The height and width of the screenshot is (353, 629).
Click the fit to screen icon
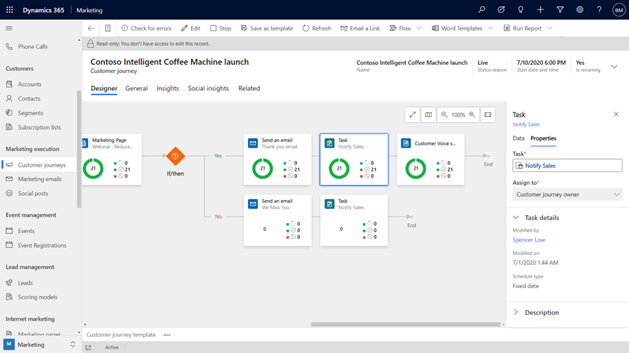pyautogui.click(x=488, y=115)
